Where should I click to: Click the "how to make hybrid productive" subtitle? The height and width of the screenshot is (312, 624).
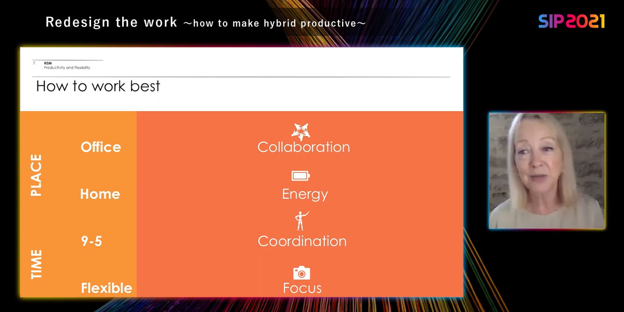pos(274,23)
